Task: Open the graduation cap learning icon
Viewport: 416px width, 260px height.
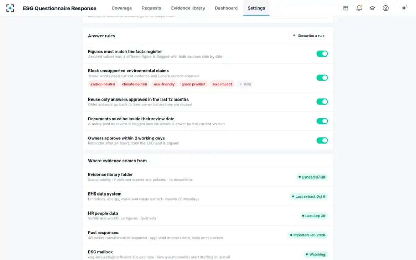Action: (x=372, y=8)
